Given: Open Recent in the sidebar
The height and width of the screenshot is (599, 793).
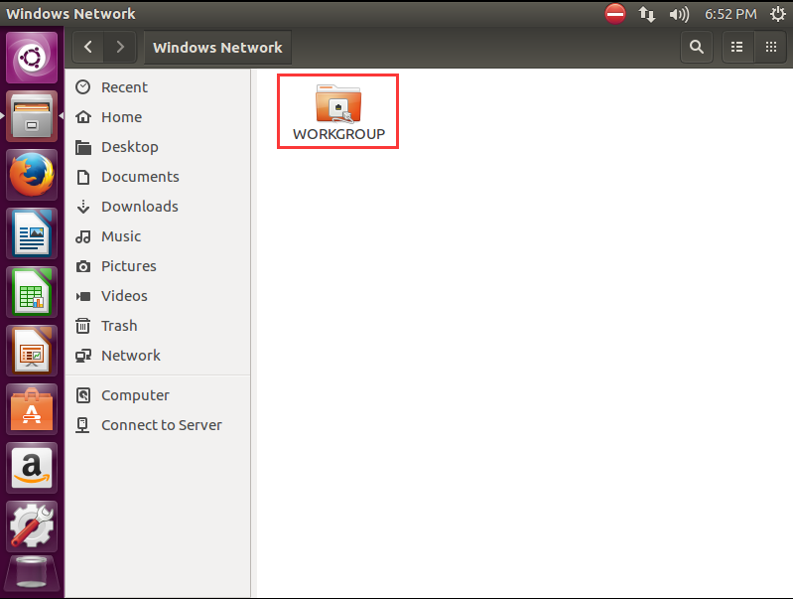Looking at the screenshot, I should pyautogui.click(x=158, y=87).
